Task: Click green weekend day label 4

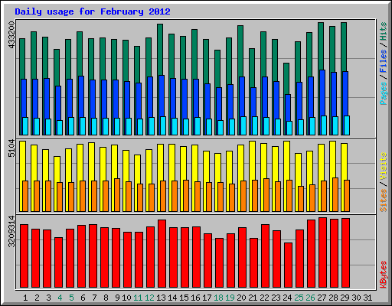Action: [60, 298]
